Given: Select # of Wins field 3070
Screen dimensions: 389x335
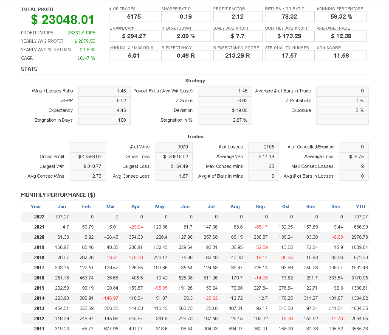Looking at the screenshot, I should [174, 147].
